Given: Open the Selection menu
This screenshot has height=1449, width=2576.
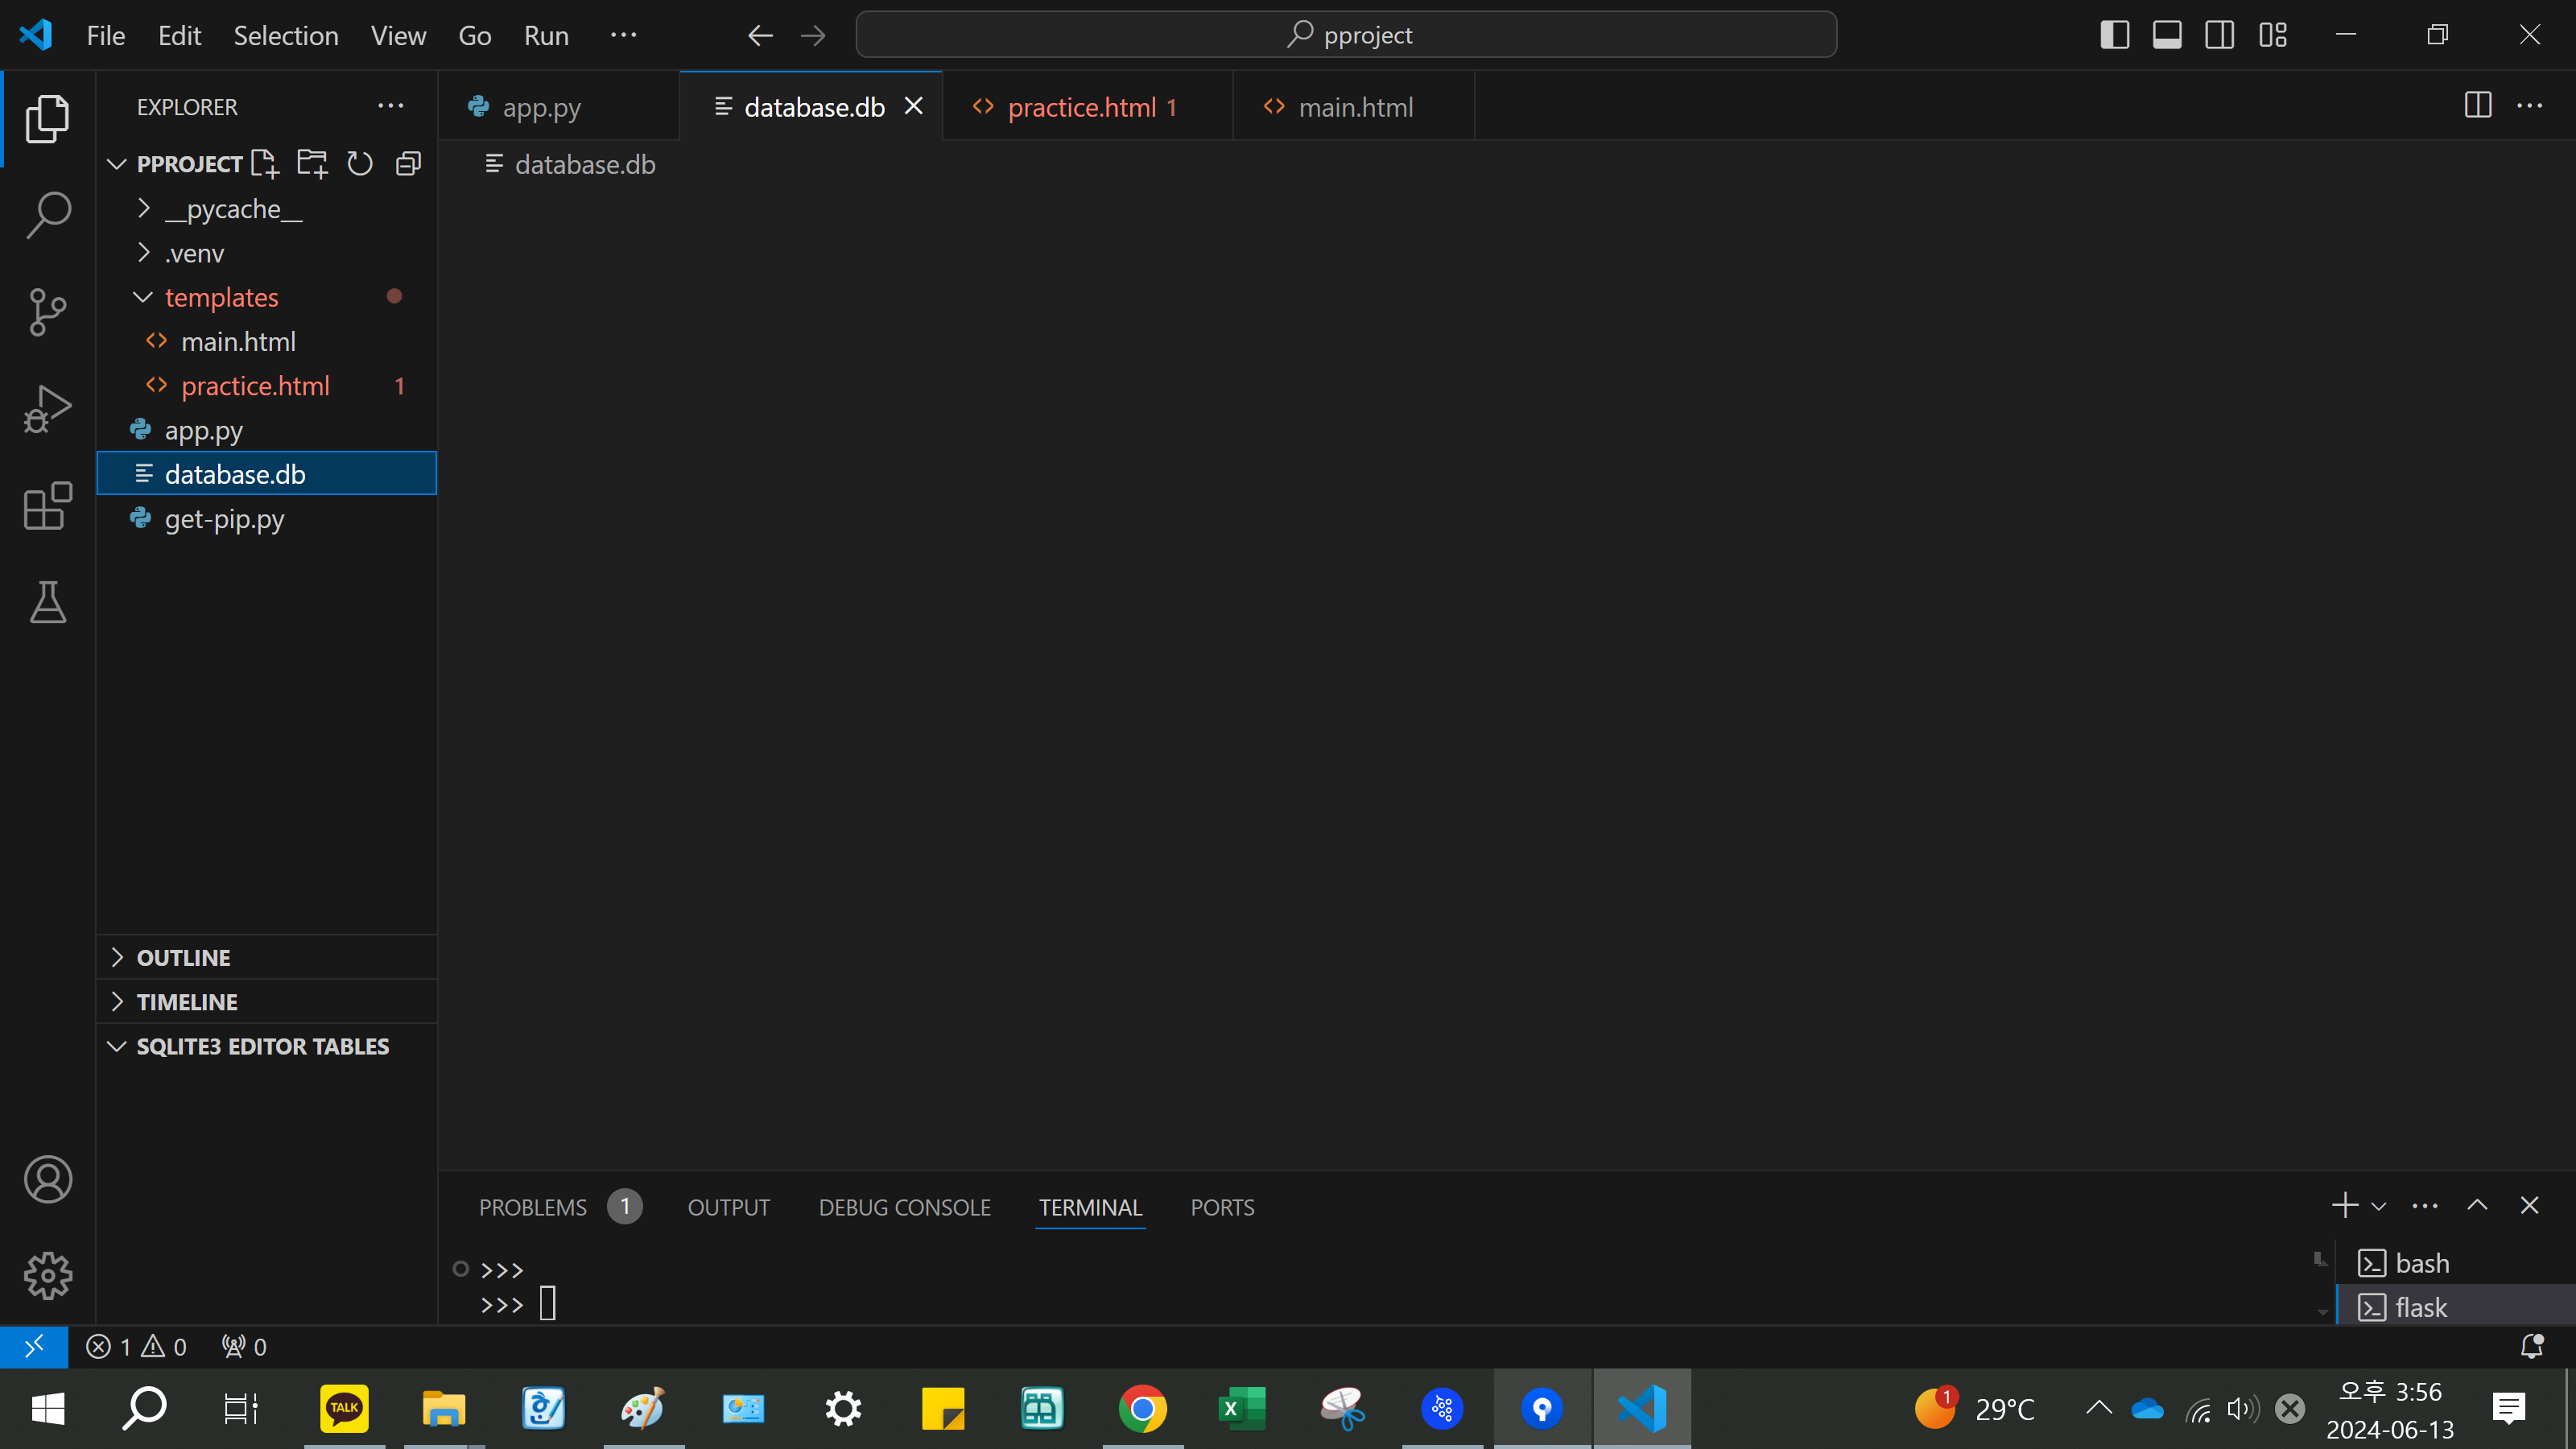Looking at the screenshot, I should tap(286, 35).
